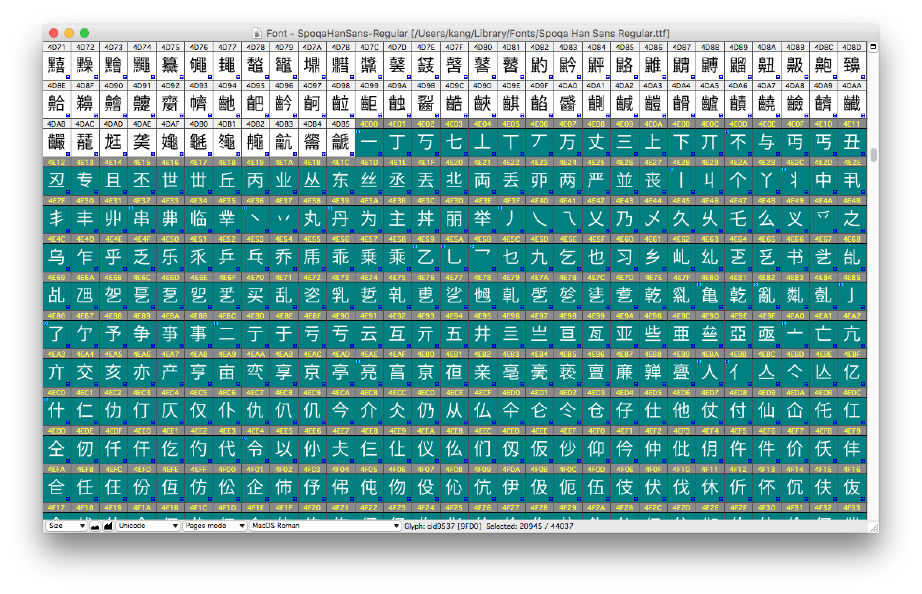922x594 pixels.
Task: Click the green zoom window button
Action: point(84,33)
